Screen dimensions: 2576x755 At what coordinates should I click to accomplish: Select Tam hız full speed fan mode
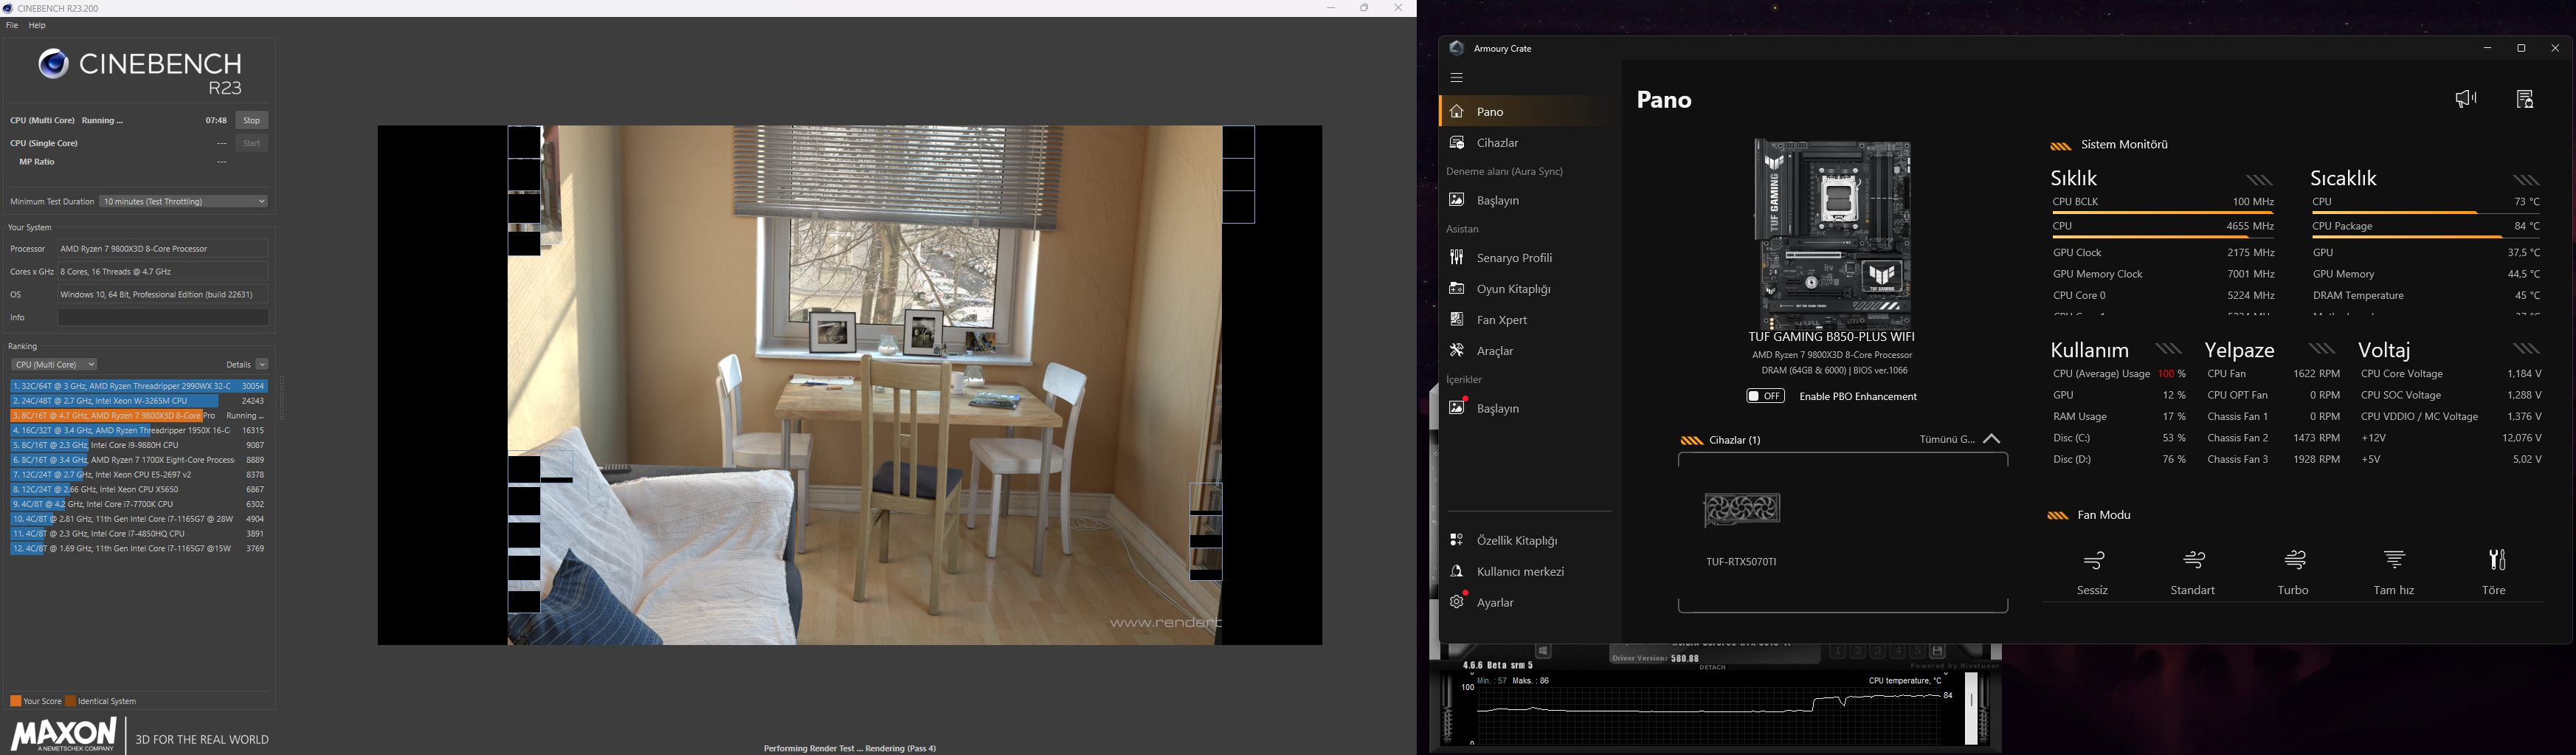(2394, 572)
